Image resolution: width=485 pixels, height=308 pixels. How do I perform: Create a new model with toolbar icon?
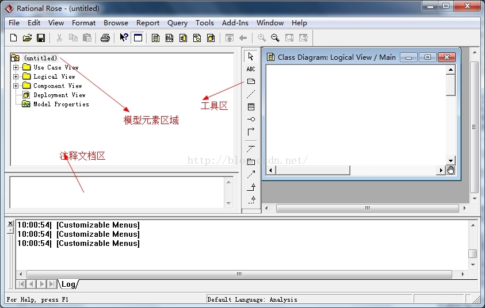pyautogui.click(x=13, y=38)
